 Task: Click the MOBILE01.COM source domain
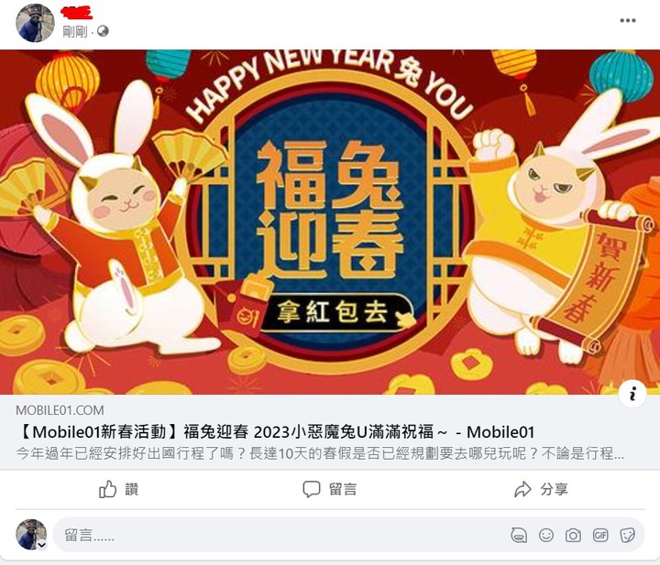pyautogui.click(x=60, y=410)
